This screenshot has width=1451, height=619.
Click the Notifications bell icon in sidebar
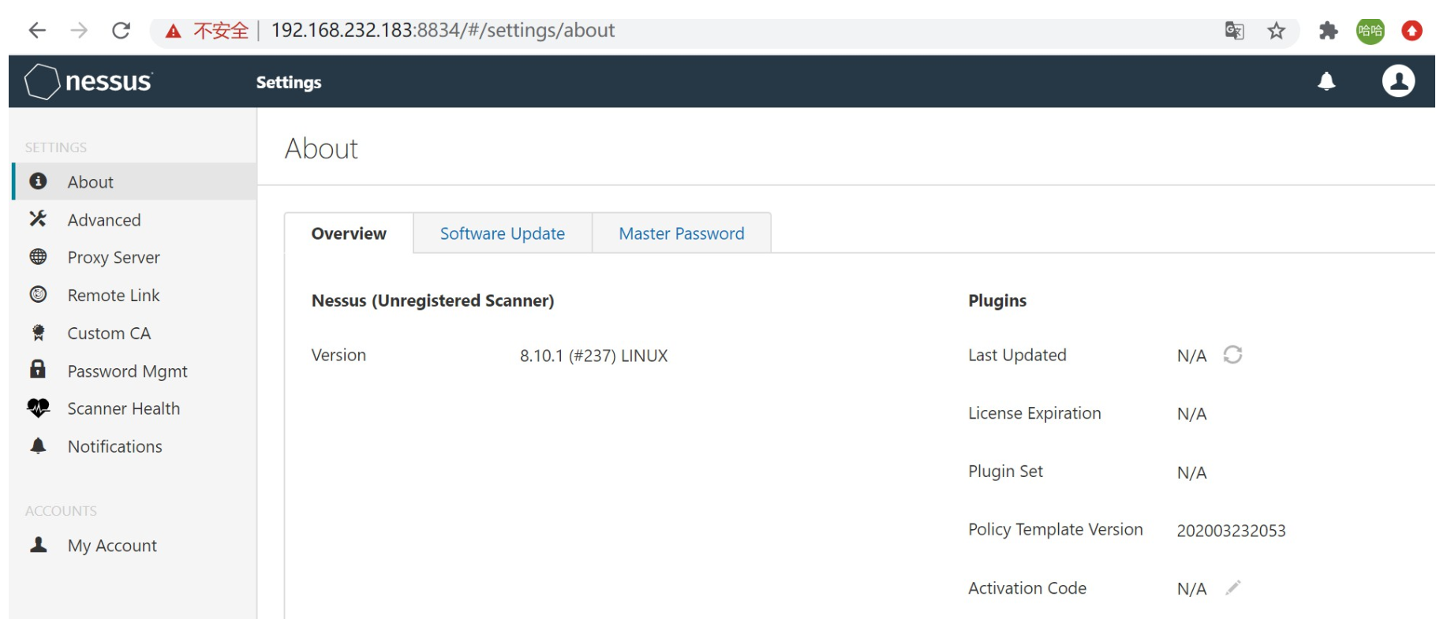[x=38, y=446]
